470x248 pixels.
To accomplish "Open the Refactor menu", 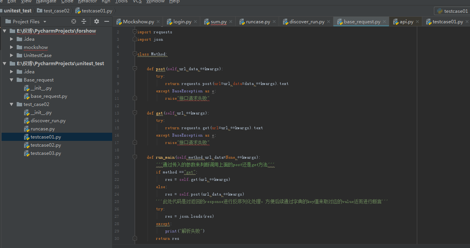I will 87,2.
